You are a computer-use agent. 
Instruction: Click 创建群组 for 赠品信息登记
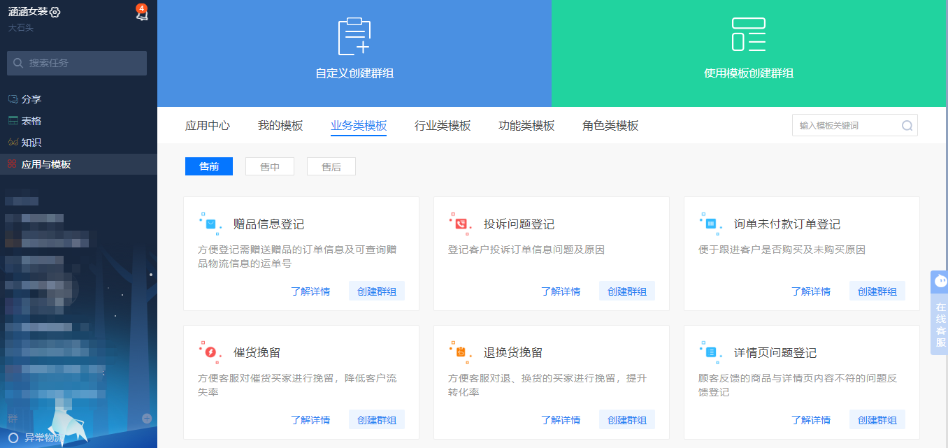(x=377, y=291)
